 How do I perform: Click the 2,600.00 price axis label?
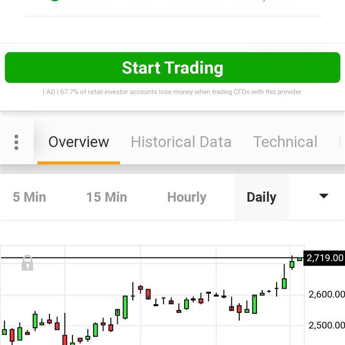pyautogui.click(x=327, y=294)
